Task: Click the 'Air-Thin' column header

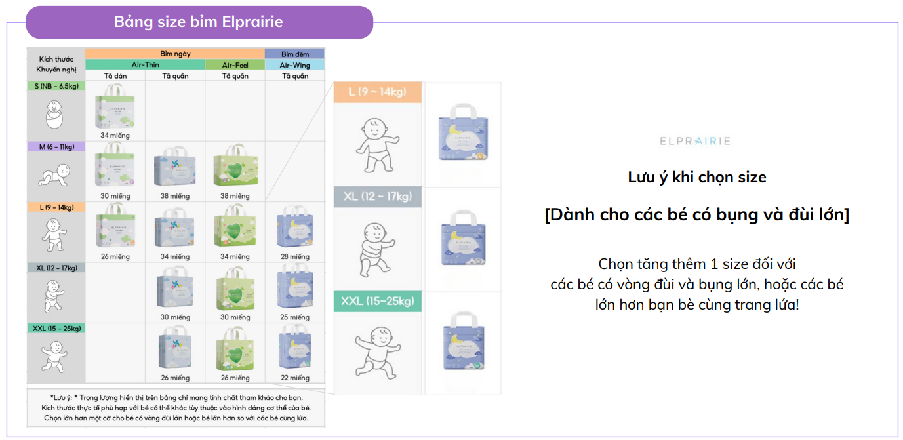Action: [145, 65]
